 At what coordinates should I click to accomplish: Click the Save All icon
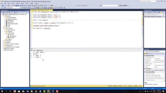[18, 6]
